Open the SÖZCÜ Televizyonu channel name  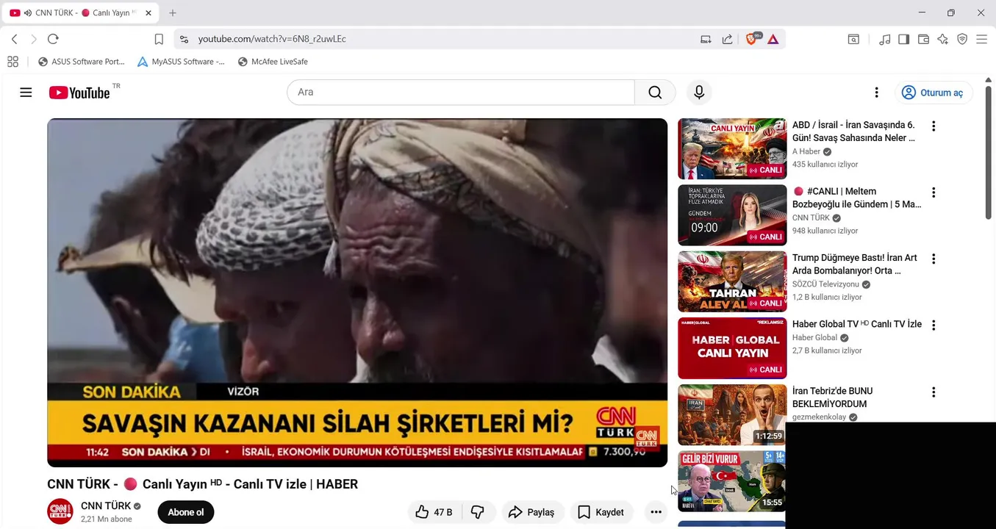(825, 284)
